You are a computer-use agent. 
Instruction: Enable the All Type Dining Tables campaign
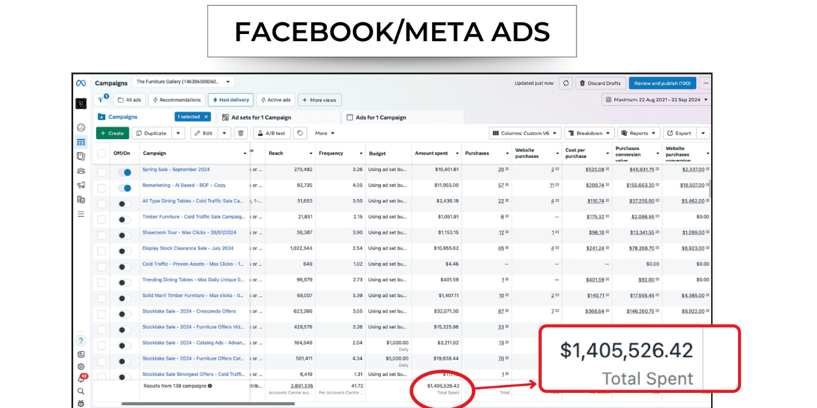pyautogui.click(x=124, y=204)
